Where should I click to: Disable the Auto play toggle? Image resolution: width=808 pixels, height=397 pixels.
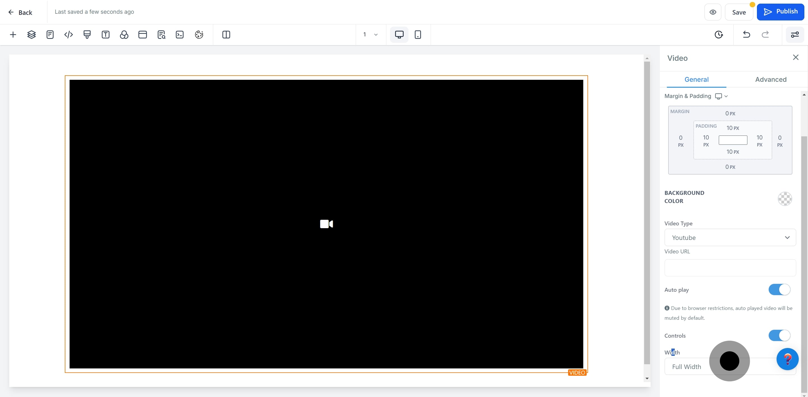click(x=779, y=289)
